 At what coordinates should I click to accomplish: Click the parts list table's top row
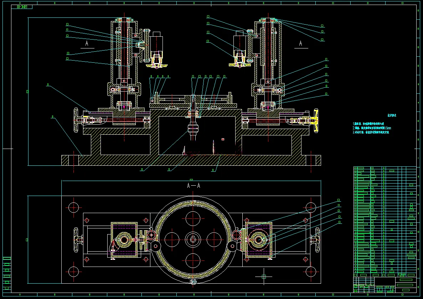tap(385, 168)
